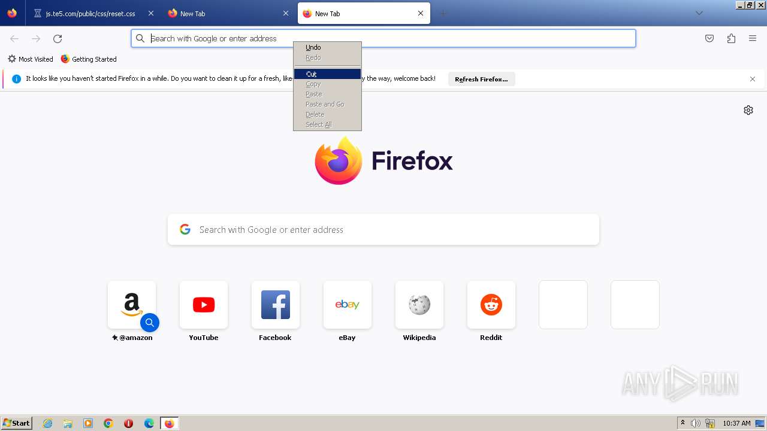The width and height of the screenshot is (767, 431).
Task: Focus the top address bar field
Action: click(x=383, y=38)
